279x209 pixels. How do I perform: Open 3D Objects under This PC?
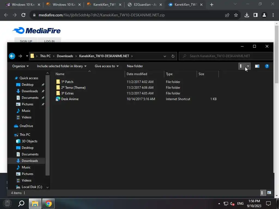click(29, 141)
